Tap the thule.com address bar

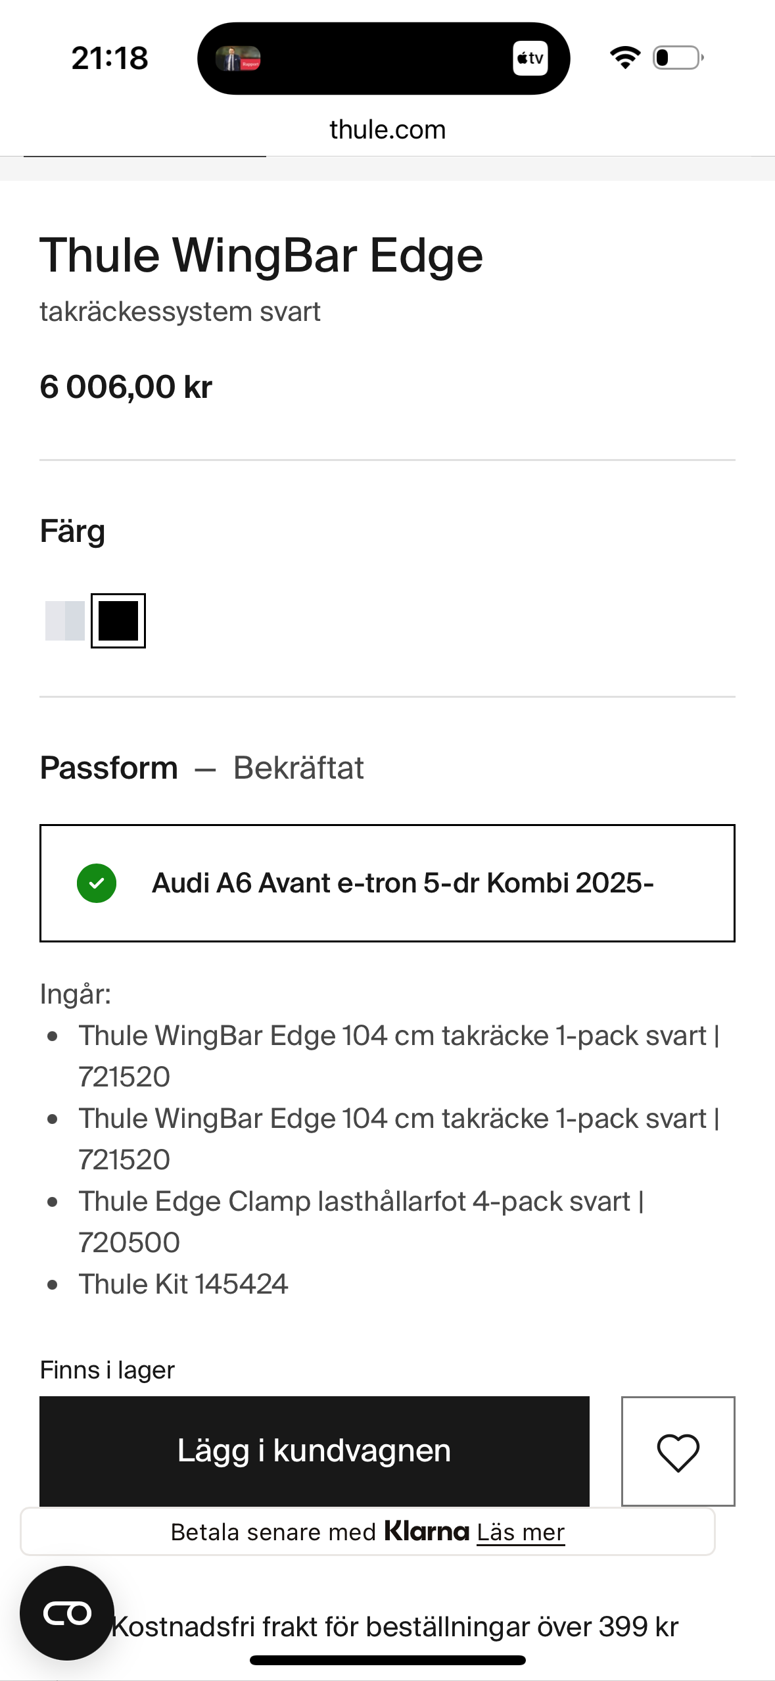click(387, 130)
